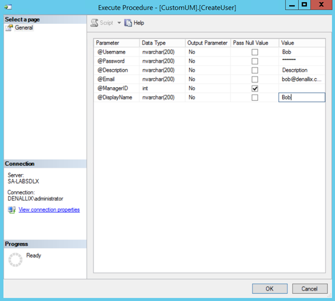Select the @DisplayName parameter name cell
This screenshot has height=301, width=335.
click(x=117, y=97)
